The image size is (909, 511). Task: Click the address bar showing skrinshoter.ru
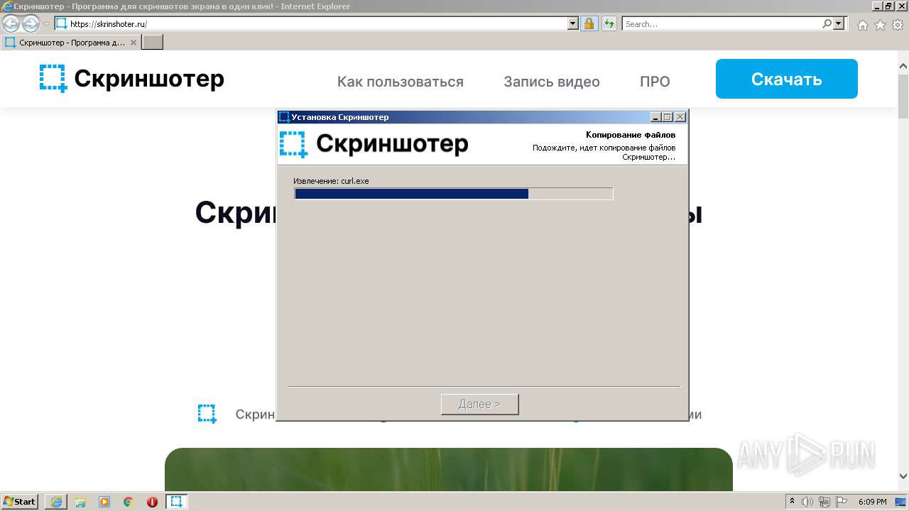tap(311, 23)
